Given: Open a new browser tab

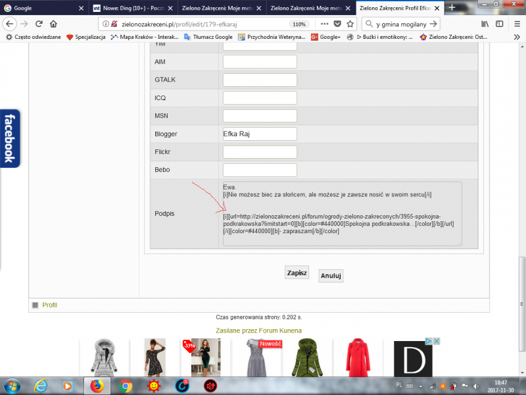Looking at the screenshot, I should (x=451, y=8).
